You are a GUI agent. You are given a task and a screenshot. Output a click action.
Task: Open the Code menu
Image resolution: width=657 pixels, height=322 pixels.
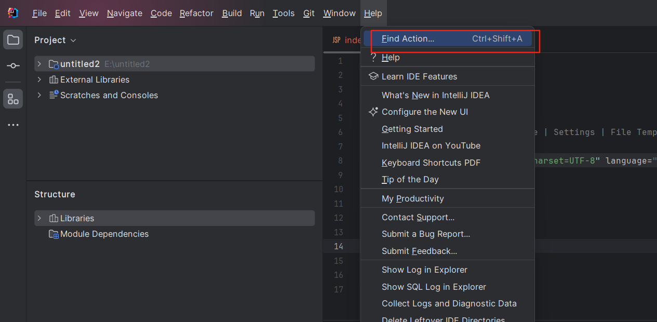click(161, 13)
